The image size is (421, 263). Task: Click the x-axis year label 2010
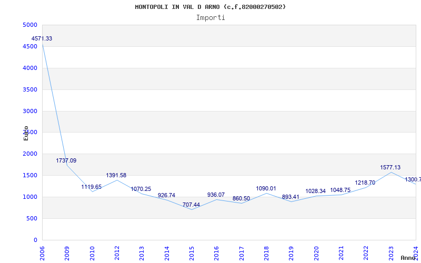click(x=92, y=254)
